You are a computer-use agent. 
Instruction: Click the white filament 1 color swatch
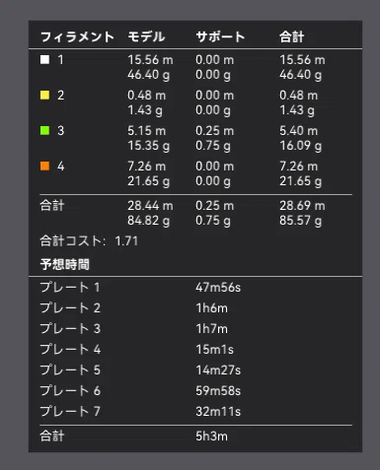pyautogui.click(x=44, y=60)
